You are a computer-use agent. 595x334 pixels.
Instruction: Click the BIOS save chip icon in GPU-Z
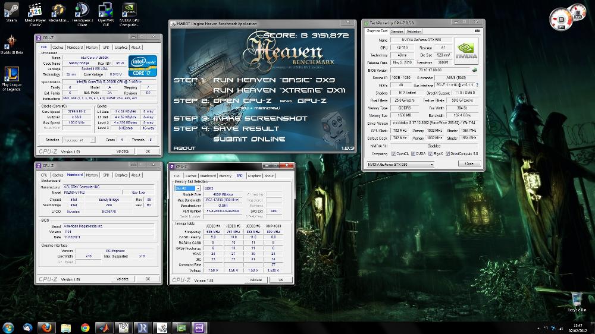point(474,70)
